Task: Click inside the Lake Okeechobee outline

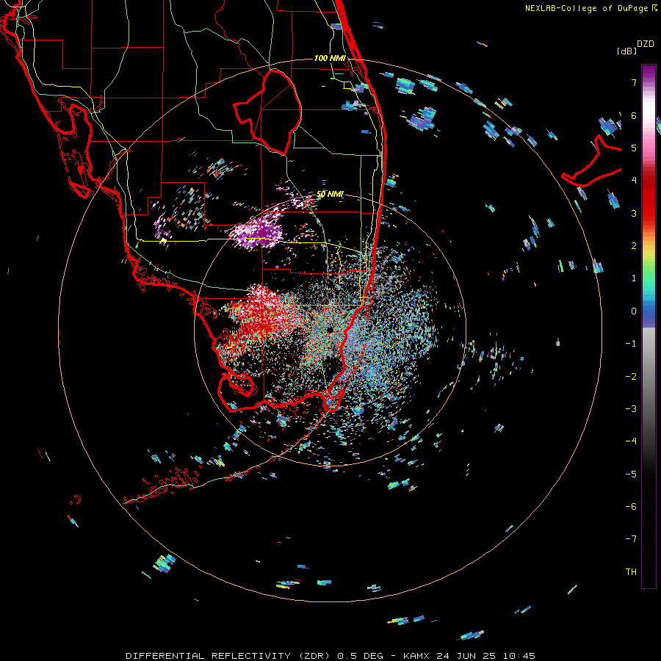Action: pyautogui.click(x=270, y=112)
